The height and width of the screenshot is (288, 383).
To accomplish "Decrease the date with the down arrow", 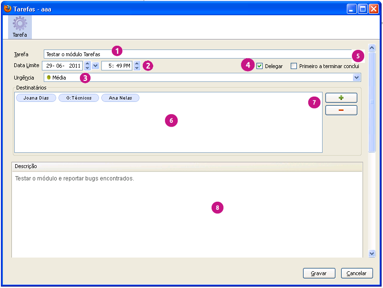I will click(x=87, y=68).
